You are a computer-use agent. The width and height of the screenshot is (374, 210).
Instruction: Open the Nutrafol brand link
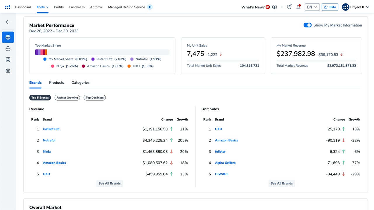click(x=49, y=140)
